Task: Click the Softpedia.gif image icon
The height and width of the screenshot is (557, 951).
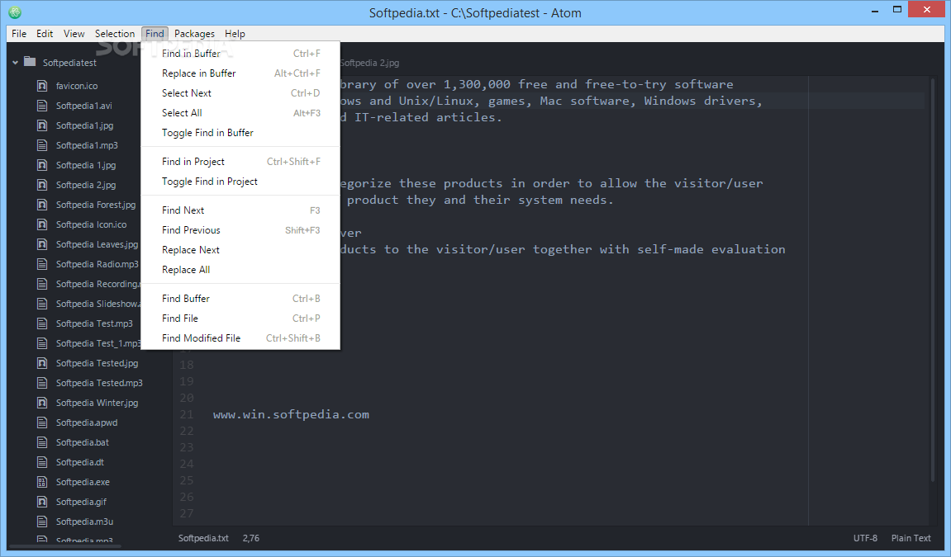Action: (x=42, y=502)
